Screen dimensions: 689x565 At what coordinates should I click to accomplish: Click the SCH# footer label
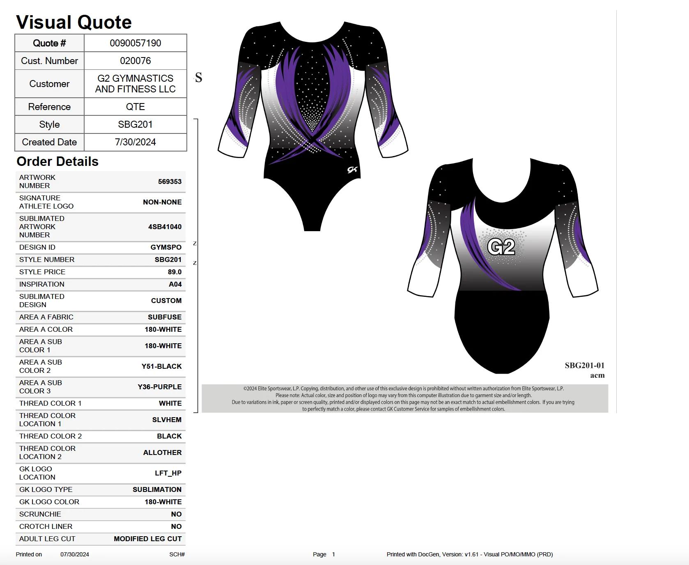coord(177,554)
